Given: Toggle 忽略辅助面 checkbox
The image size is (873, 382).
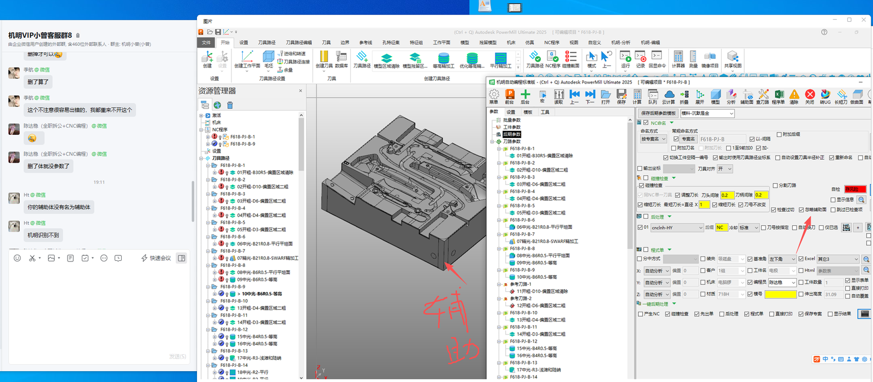Looking at the screenshot, I should coord(802,210).
